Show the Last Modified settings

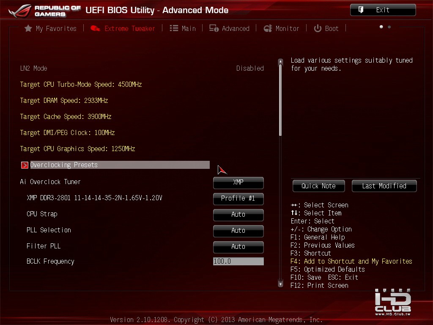tap(384, 186)
